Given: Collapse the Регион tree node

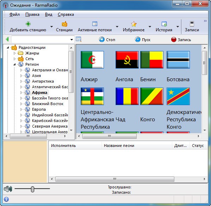Looking at the screenshot, I should coord(14,64).
